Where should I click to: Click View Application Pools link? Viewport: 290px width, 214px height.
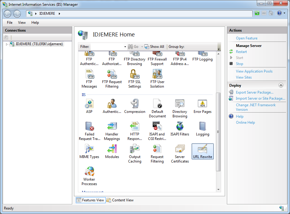254,71
